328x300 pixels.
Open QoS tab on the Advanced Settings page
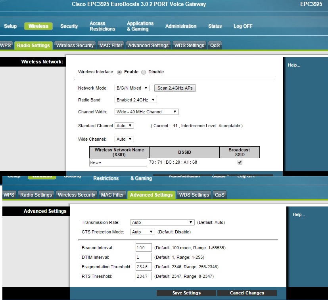pos(220,195)
